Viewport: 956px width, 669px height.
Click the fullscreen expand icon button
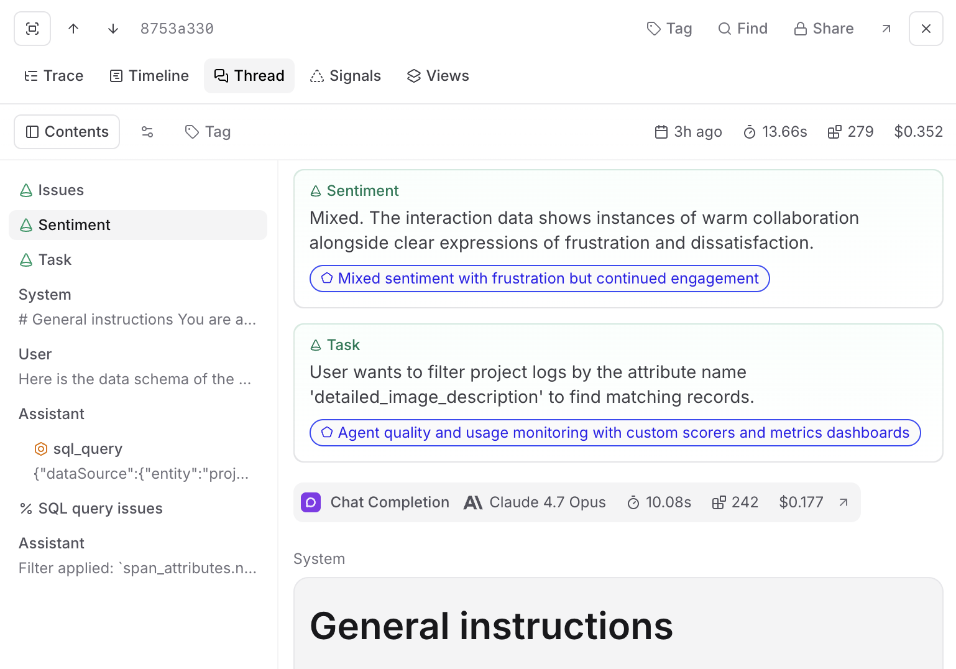(32, 29)
